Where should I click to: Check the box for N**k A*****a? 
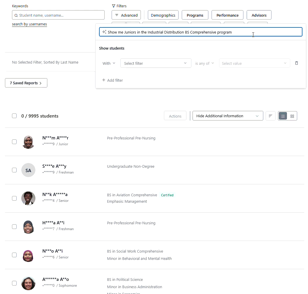14,198
